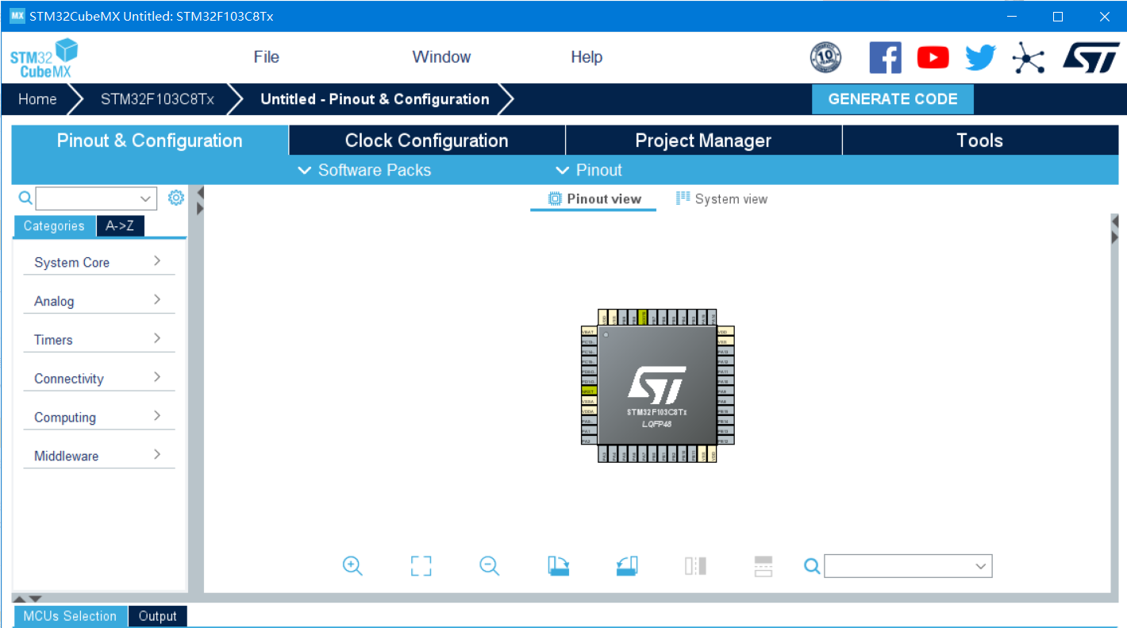The image size is (1127, 628).
Task: Zoom in on the chip pinout view
Action: tap(352, 565)
